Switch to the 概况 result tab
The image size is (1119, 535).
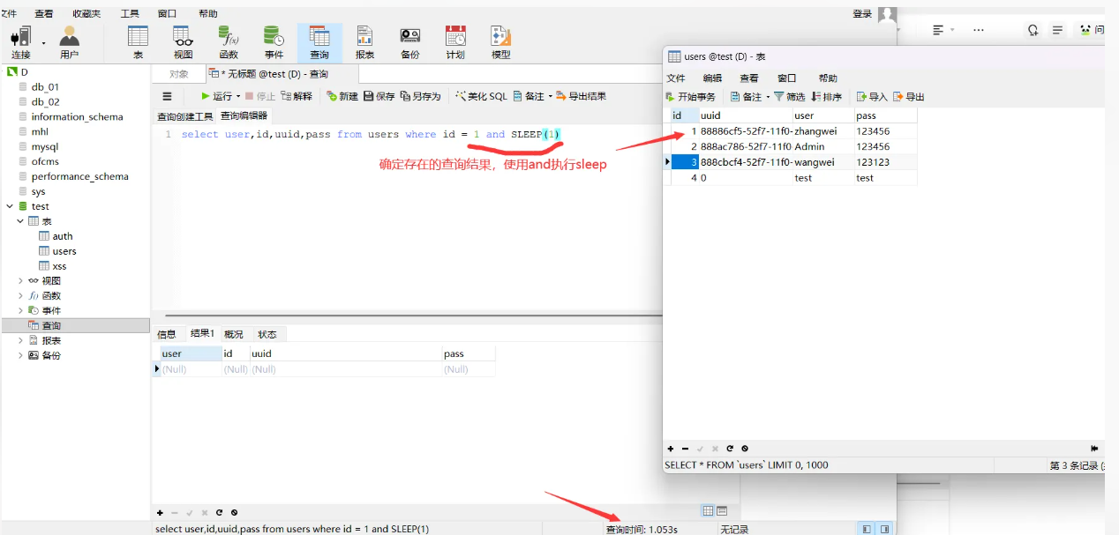234,334
